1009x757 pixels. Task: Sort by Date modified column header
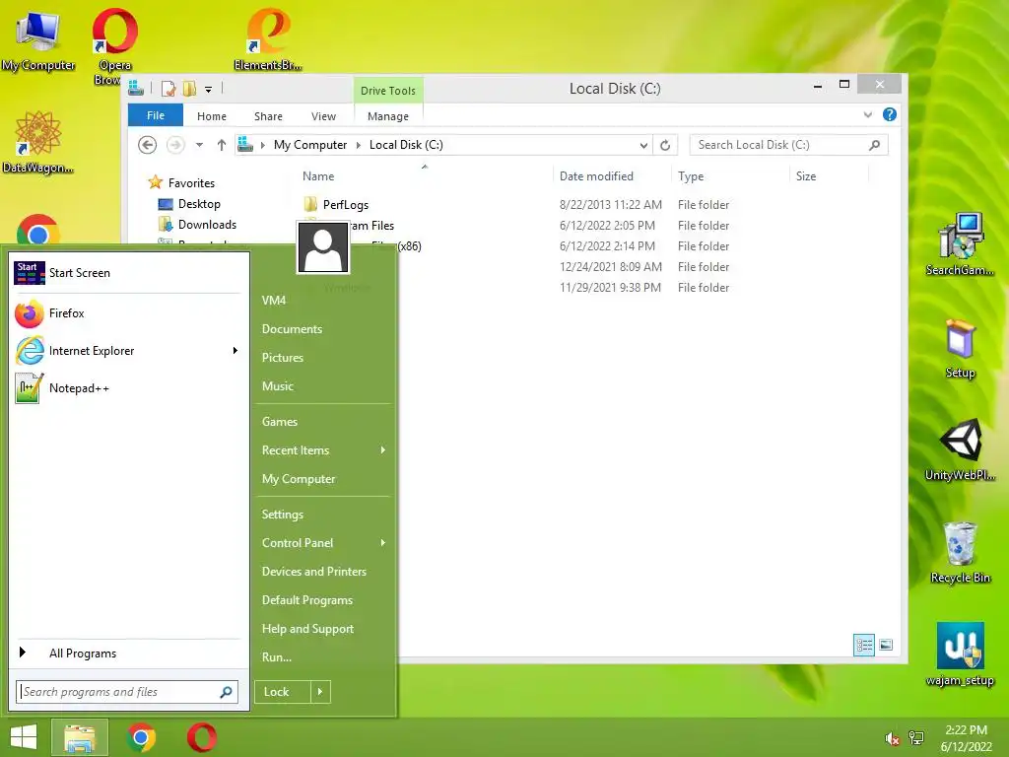pyautogui.click(x=596, y=176)
